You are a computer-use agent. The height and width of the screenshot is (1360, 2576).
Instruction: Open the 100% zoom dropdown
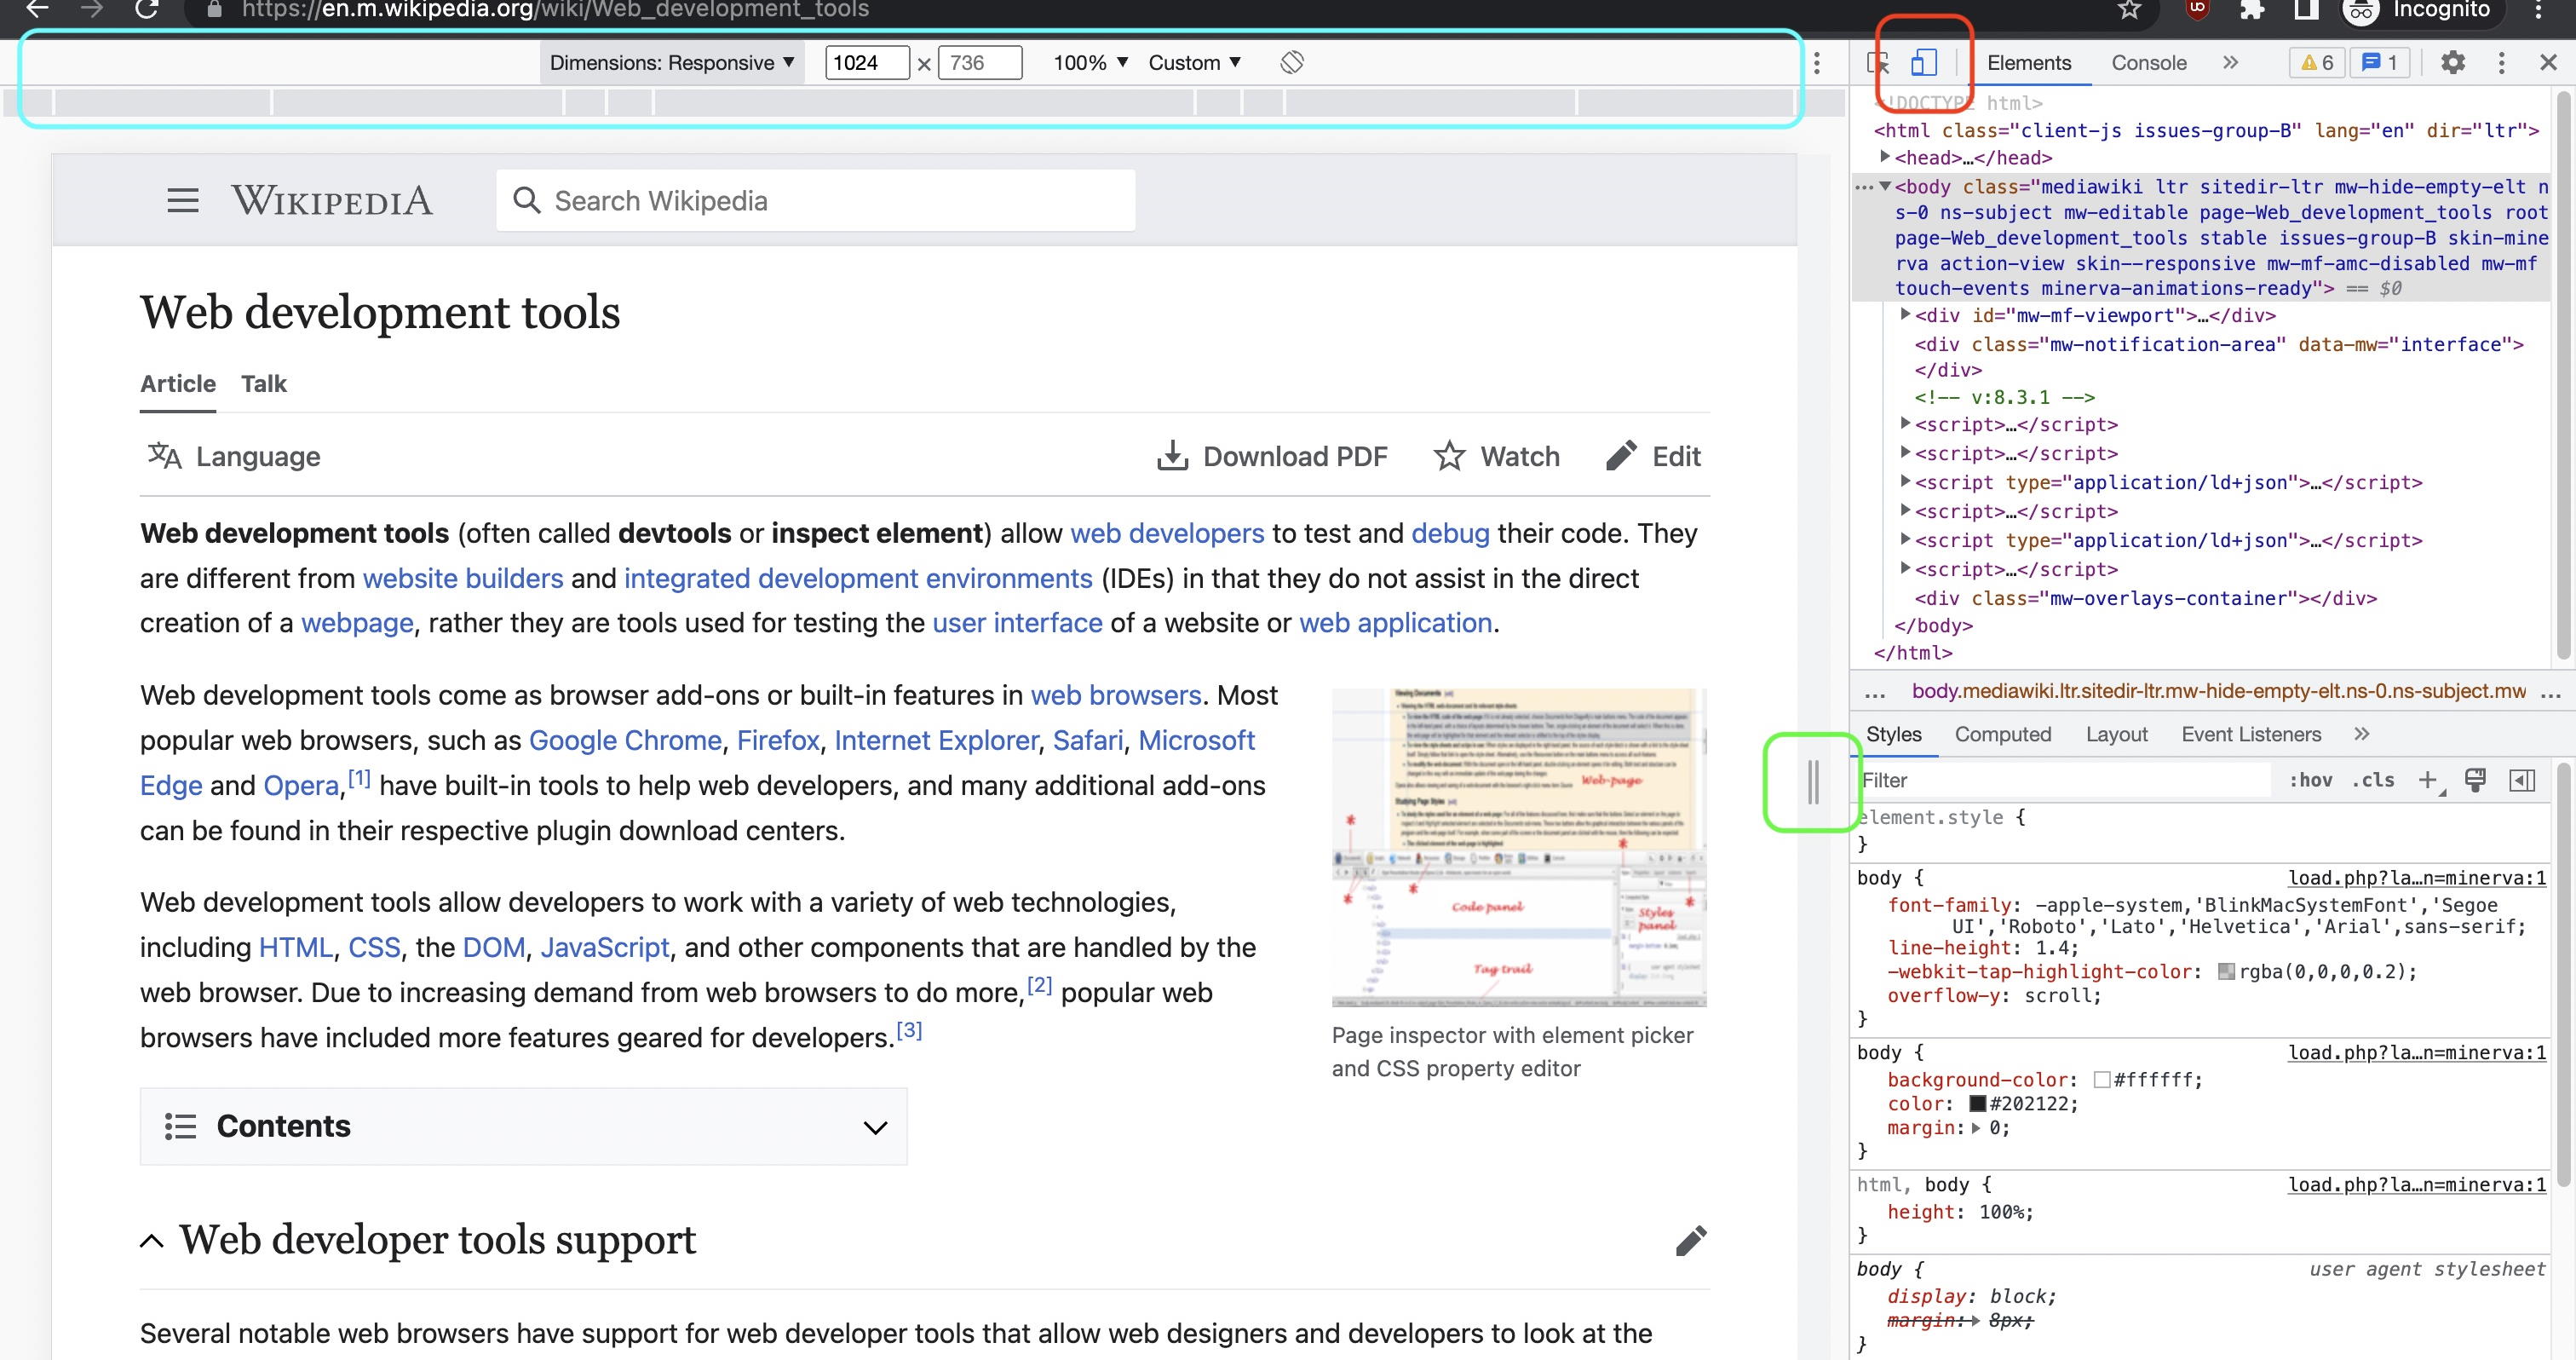point(1090,62)
